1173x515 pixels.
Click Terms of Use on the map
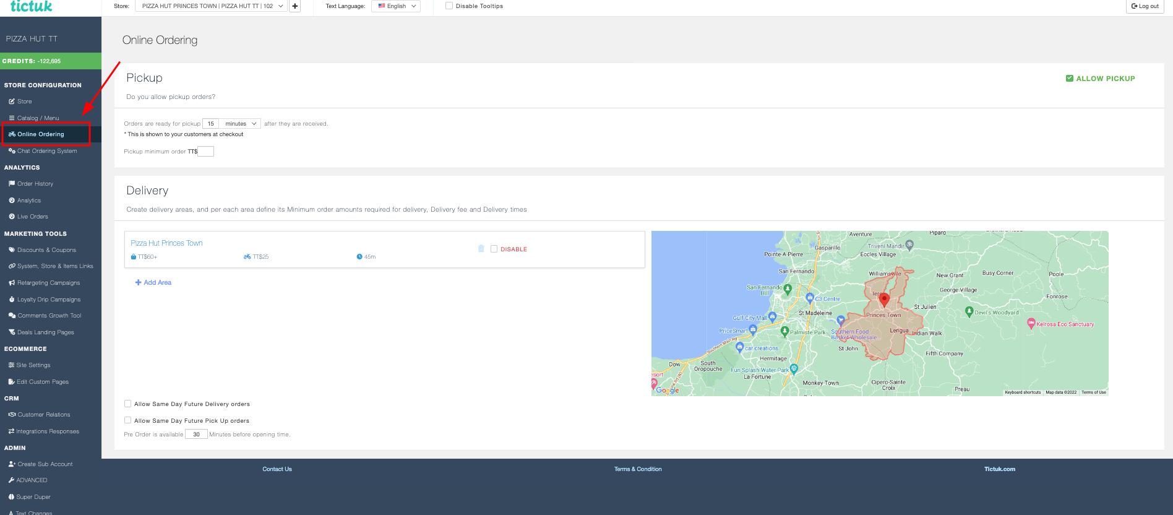1094,392
